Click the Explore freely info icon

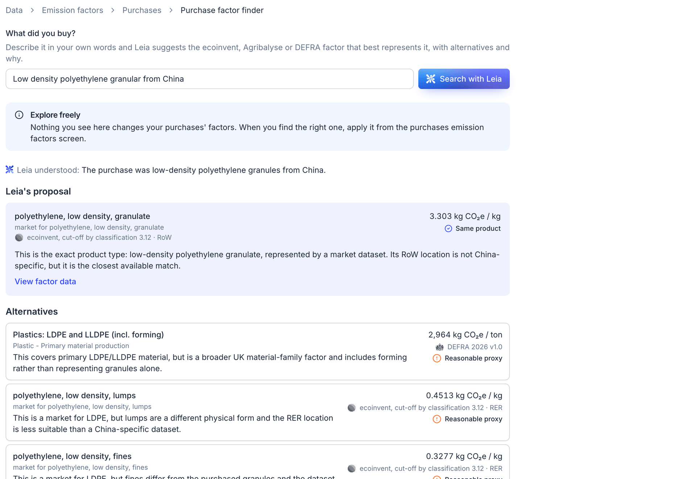pos(19,115)
